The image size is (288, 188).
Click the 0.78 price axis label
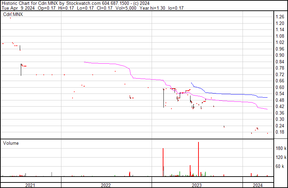tap(280, 68)
